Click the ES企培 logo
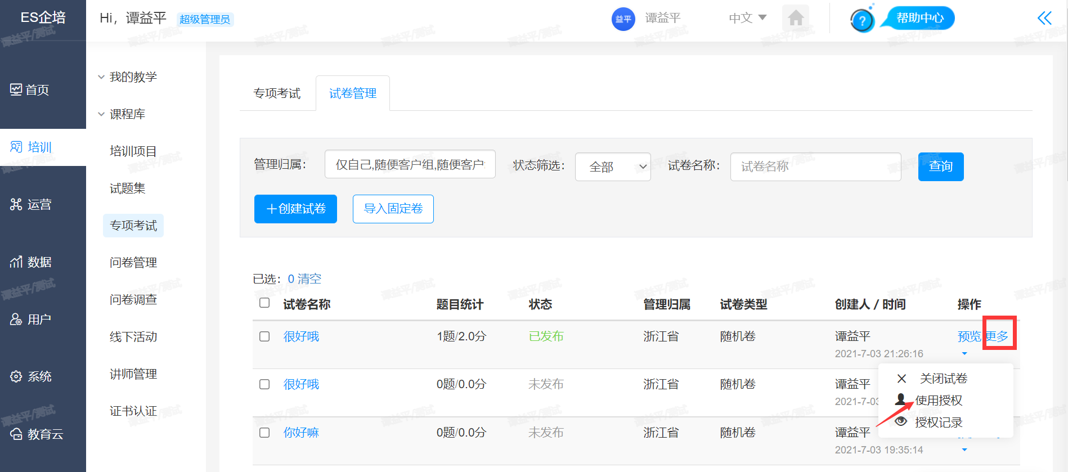Viewport: 1068px width, 472px height. pos(43,17)
